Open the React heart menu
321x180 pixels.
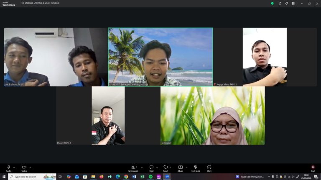tap(166, 168)
